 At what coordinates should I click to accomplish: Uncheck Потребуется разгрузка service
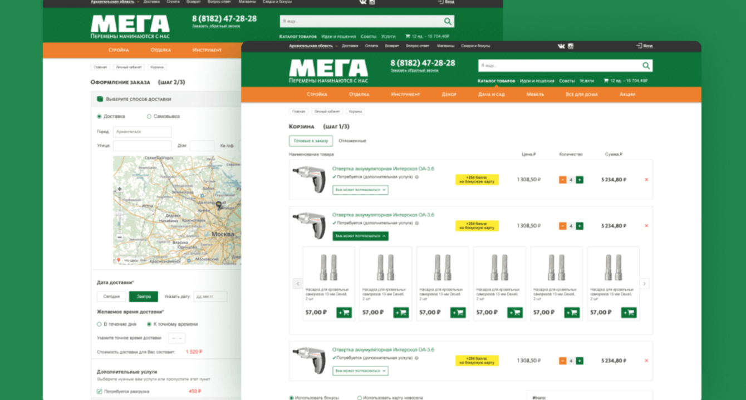tap(99, 390)
